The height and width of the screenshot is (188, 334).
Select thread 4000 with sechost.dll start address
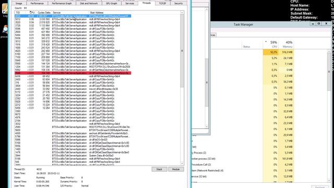click(73, 133)
